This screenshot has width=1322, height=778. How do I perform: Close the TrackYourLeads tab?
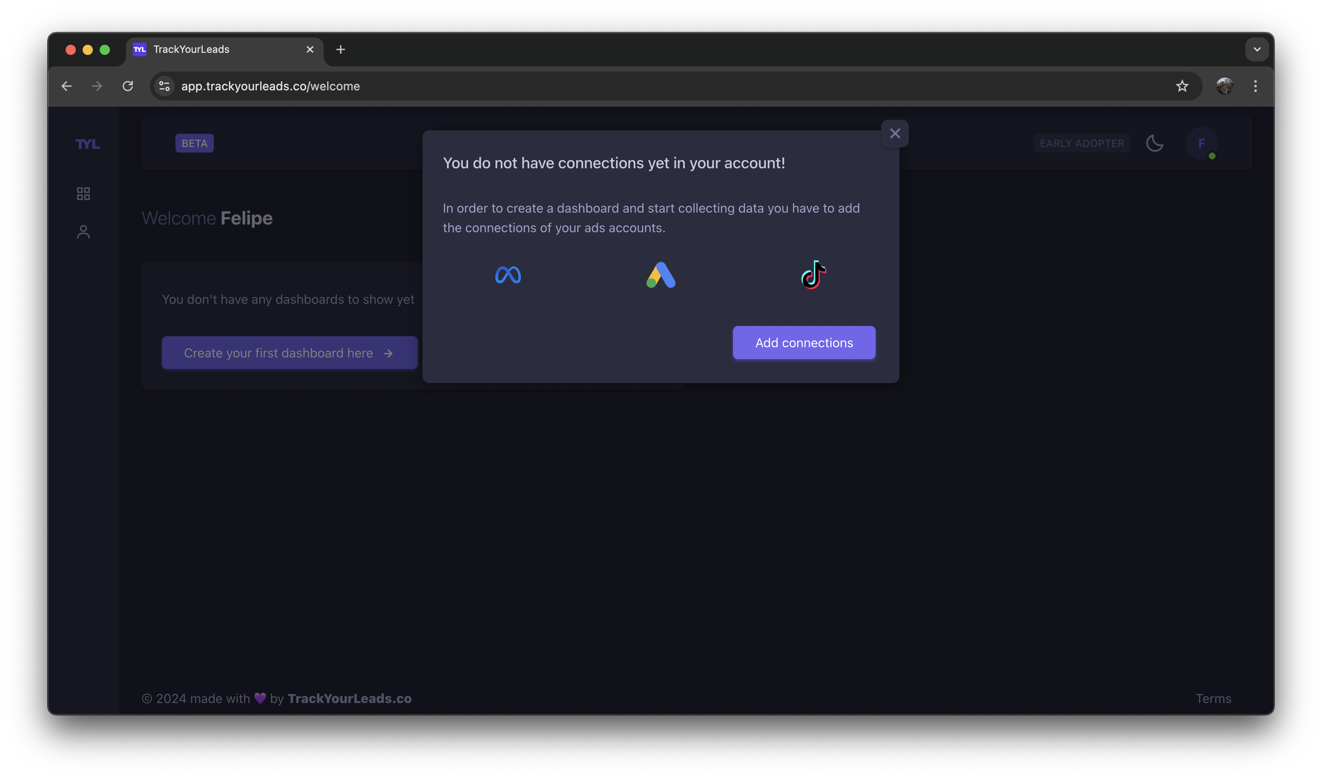(310, 49)
